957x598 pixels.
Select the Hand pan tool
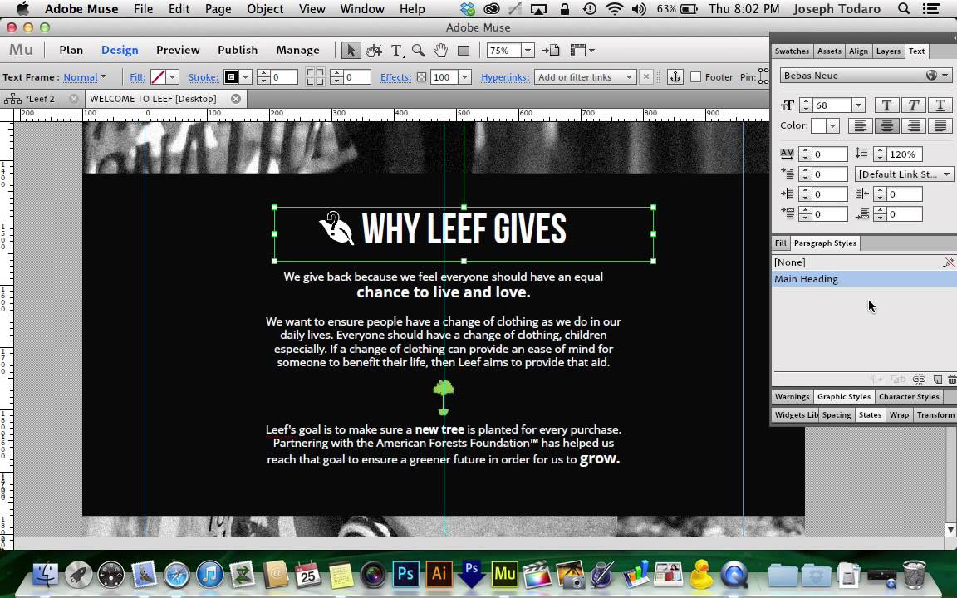[x=440, y=50]
